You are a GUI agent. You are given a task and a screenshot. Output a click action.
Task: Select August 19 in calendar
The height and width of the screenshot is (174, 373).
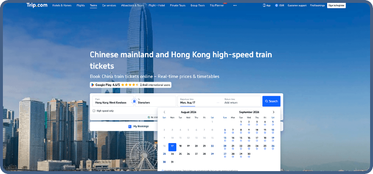pos(188,146)
